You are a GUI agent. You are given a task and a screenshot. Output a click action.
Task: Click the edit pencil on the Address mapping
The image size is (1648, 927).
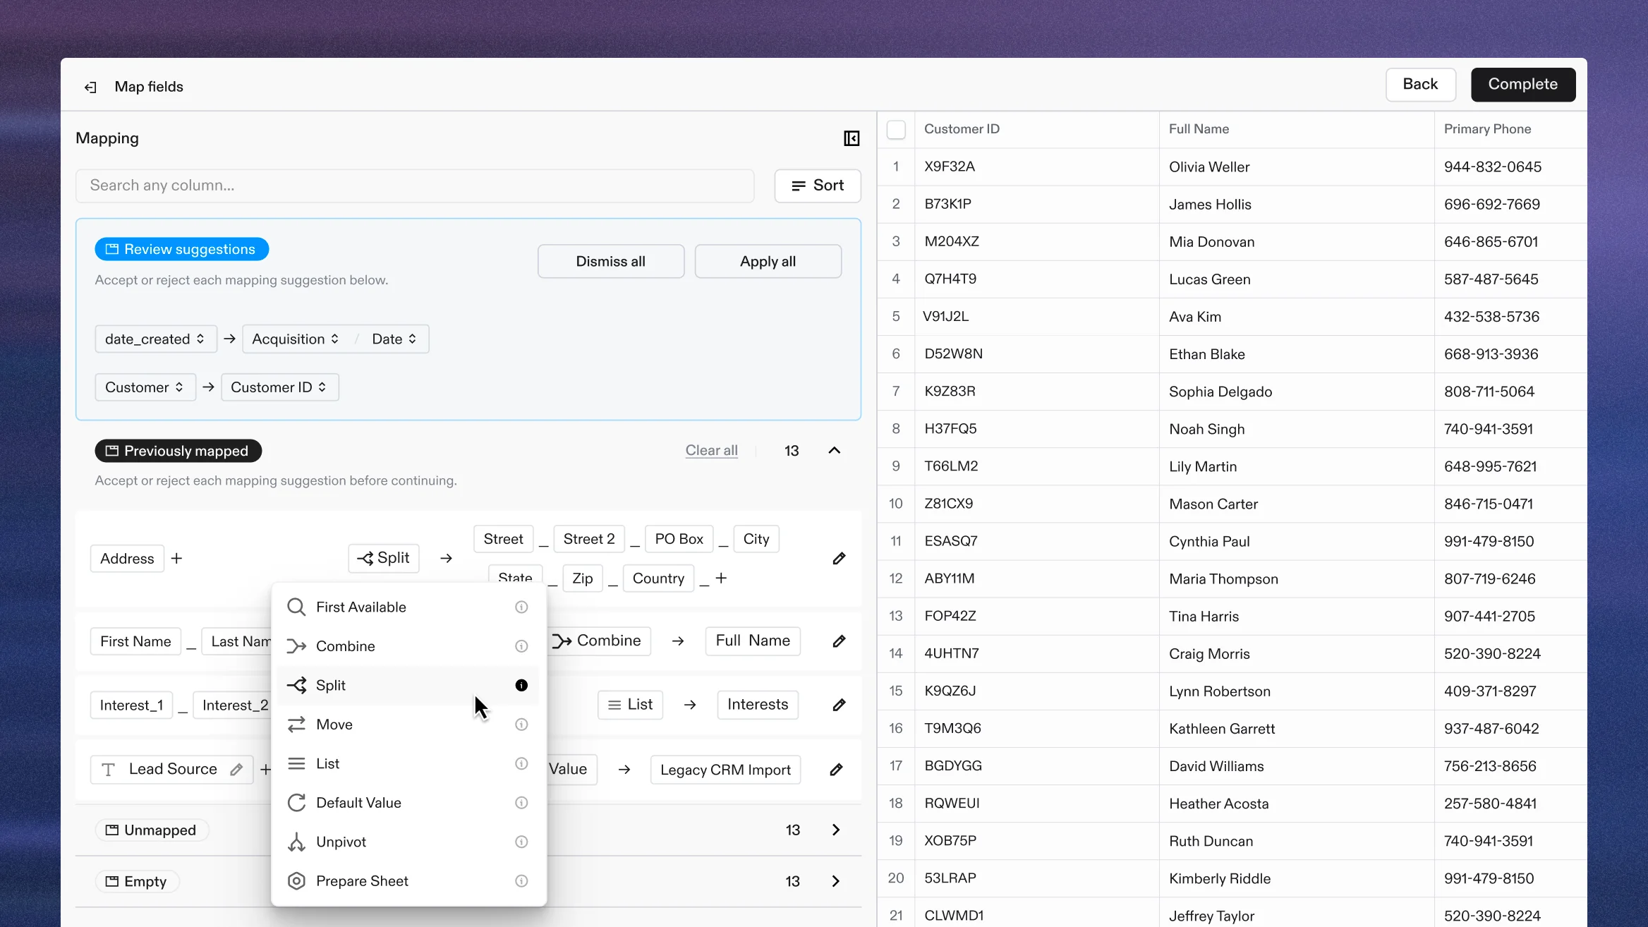(839, 558)
